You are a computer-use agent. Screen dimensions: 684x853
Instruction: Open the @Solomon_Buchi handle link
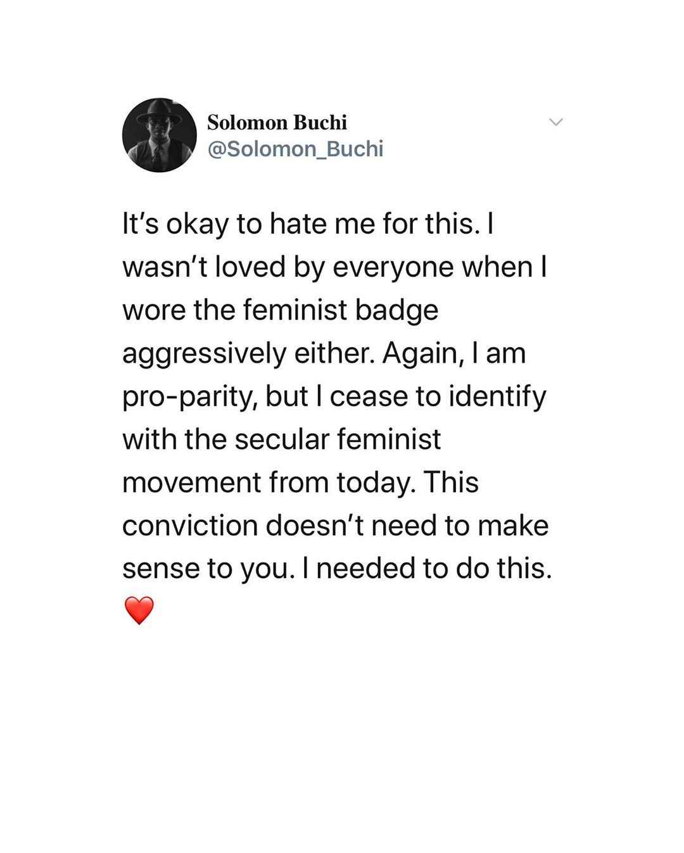[295, 149]
